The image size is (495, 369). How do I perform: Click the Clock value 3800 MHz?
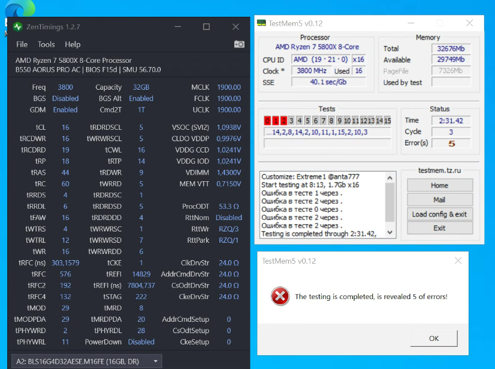click(x=312, y=71)
